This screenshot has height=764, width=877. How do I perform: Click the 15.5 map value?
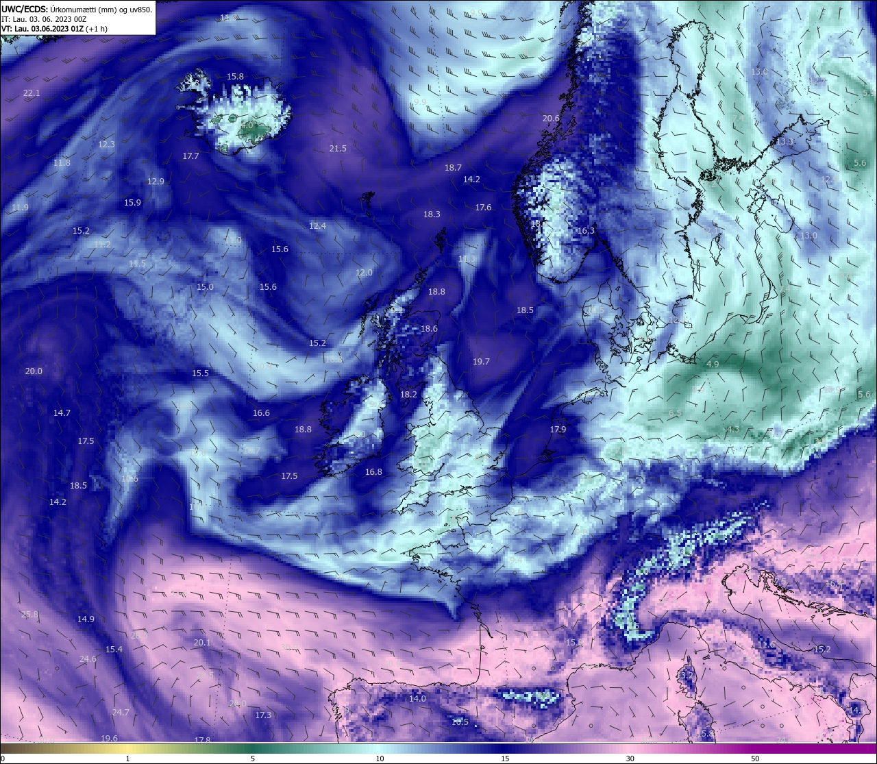click(x=200, y=373)
